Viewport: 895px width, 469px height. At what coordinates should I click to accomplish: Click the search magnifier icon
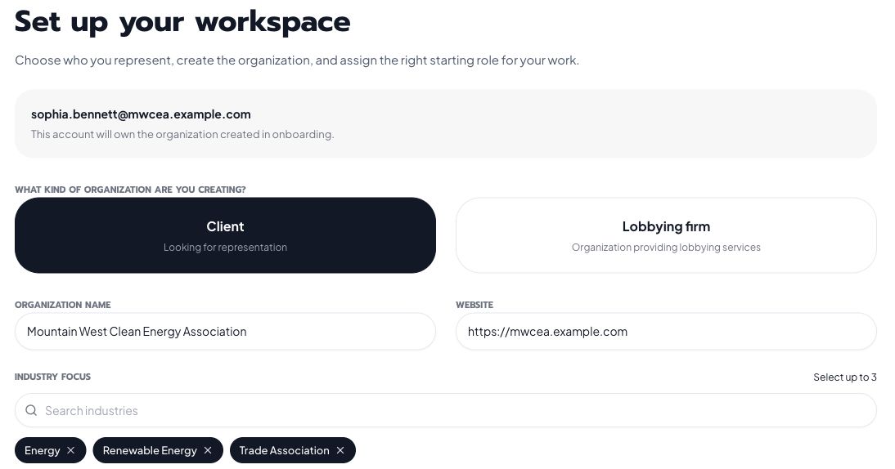31,410
